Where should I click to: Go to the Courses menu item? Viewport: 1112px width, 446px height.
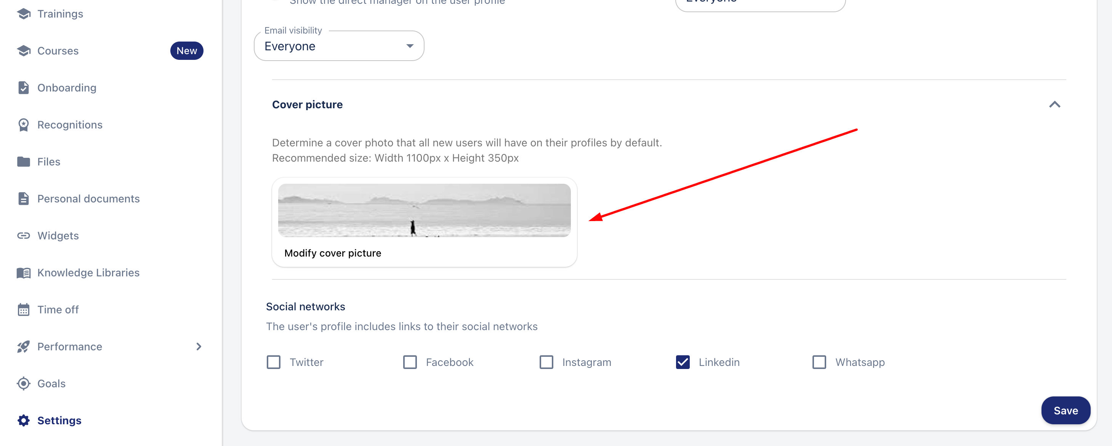coord(58,51)
